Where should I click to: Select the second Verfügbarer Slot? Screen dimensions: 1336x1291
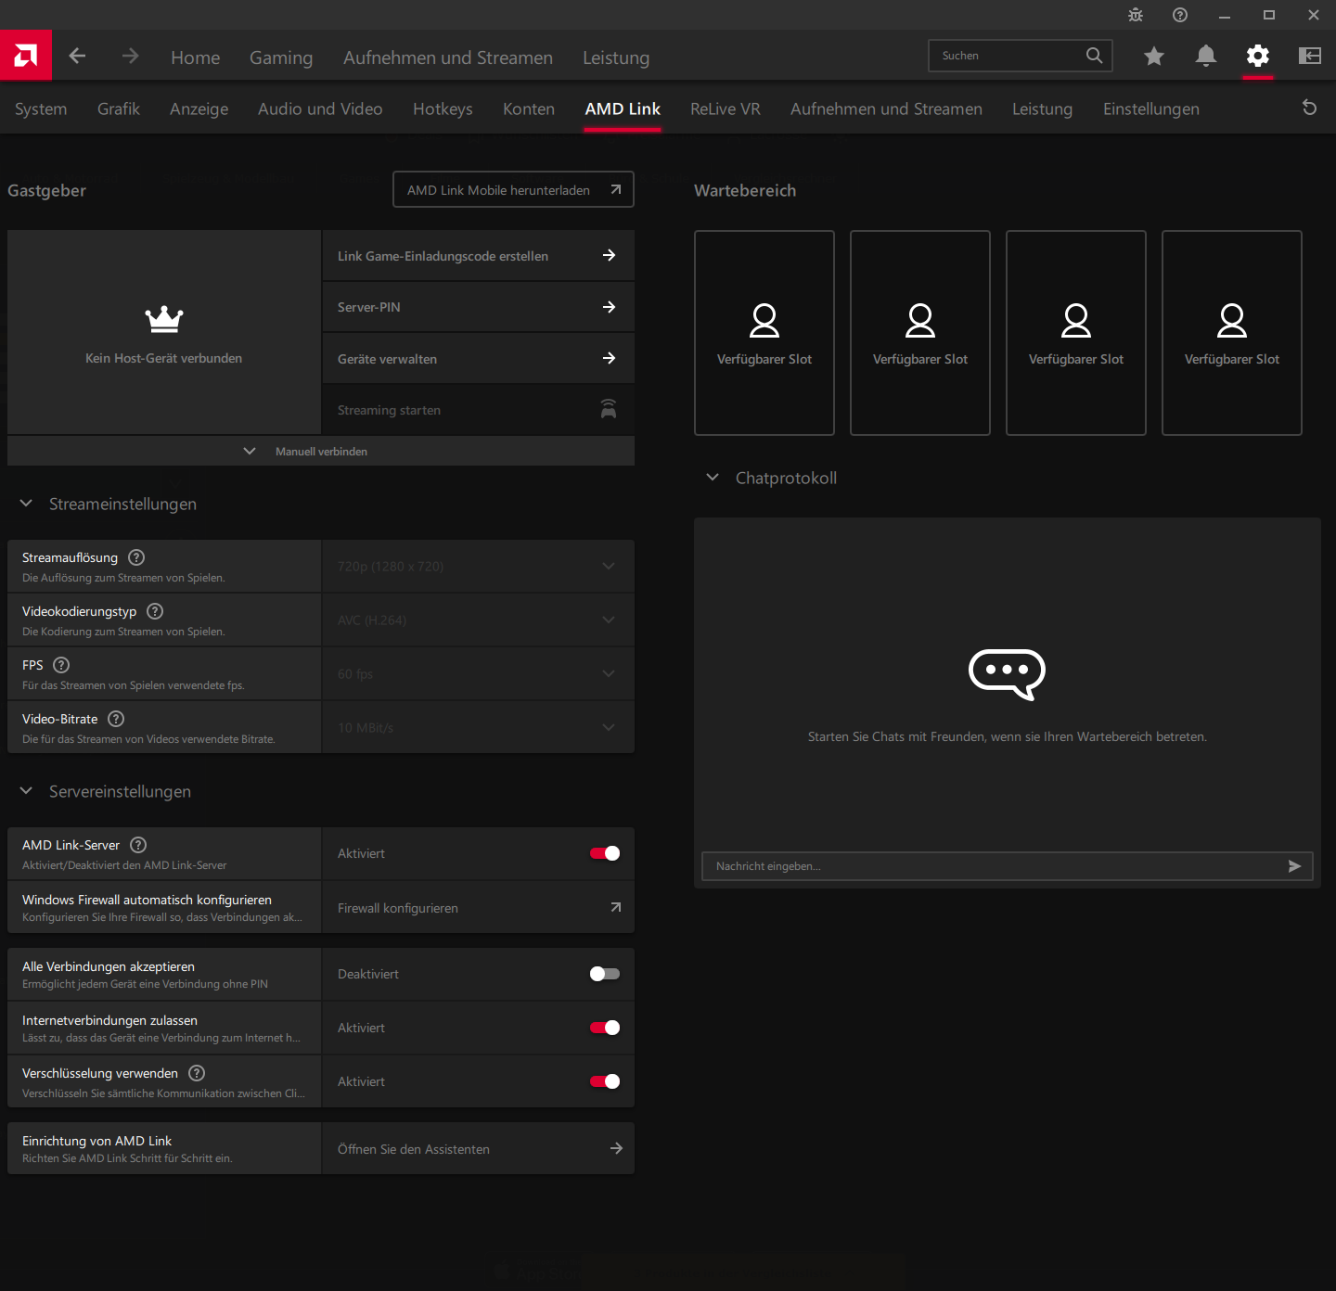(920, 333)
